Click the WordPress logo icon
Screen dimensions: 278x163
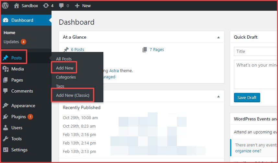coord(6,6)
